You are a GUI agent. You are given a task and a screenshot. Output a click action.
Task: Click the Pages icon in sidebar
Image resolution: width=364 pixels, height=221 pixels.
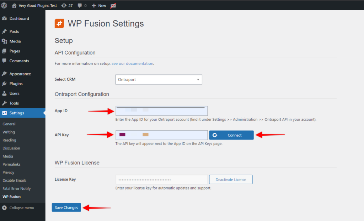coord(4,51)
